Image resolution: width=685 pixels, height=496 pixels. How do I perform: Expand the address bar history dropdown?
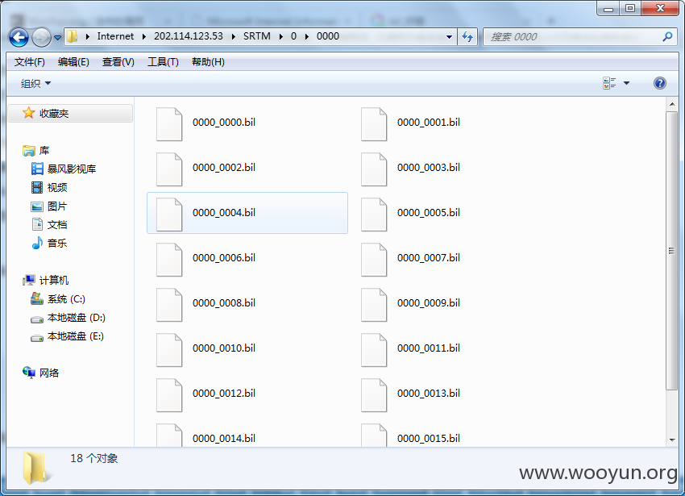click(x=449, y=37)
